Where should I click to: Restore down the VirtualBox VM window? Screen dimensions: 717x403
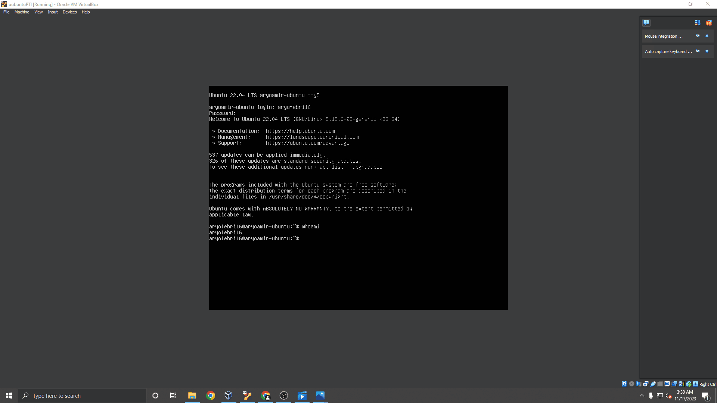(x=690, y=4)
